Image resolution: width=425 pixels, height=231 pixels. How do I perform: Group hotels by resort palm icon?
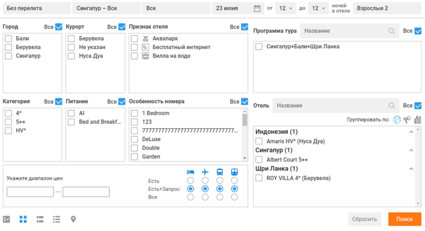[x=407, y=120]
